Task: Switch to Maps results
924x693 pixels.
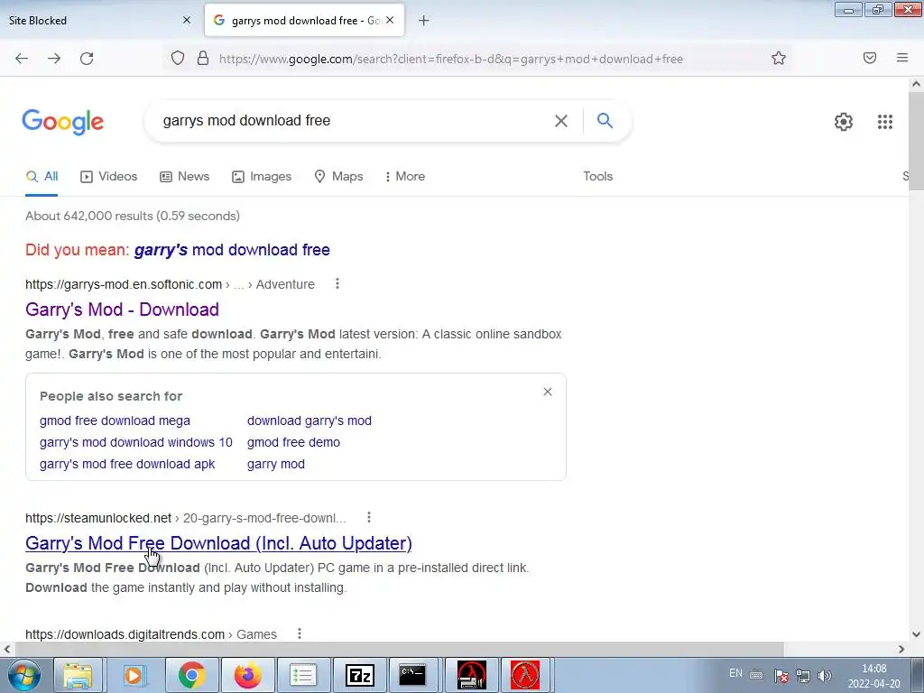Action: pos(339,176)
